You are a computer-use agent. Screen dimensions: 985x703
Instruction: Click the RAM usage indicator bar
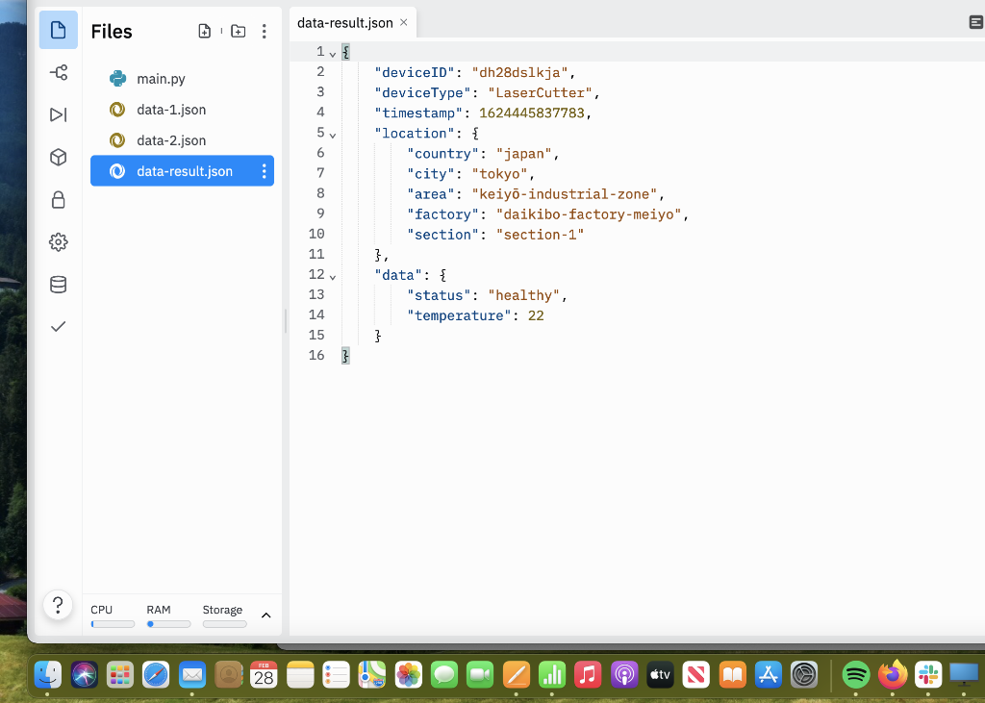pos(168,623)
